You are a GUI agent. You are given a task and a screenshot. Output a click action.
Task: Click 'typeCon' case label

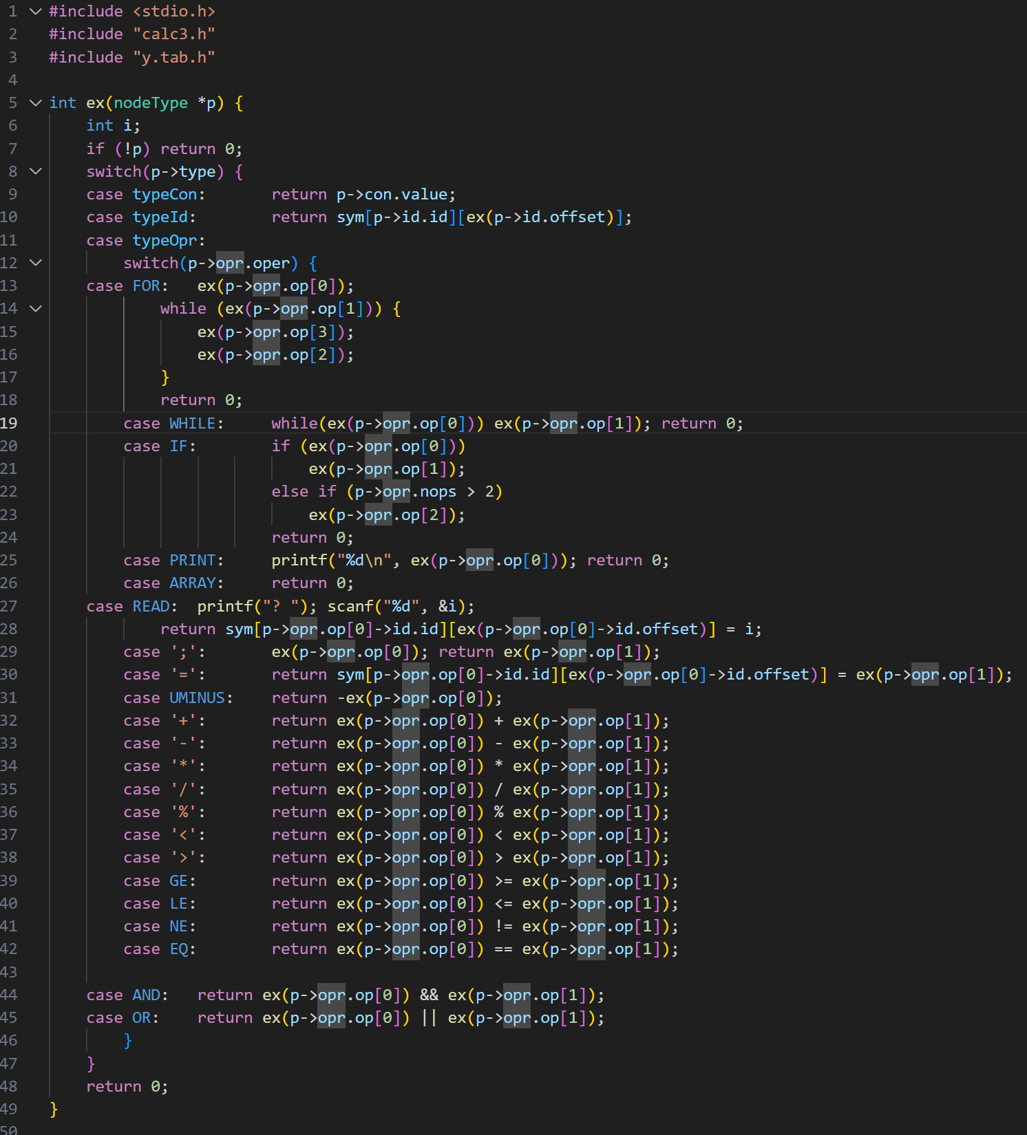pos(165,195)
